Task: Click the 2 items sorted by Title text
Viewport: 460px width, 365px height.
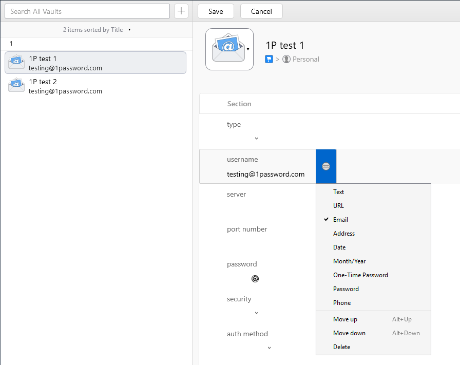Action: click(93, 30)
